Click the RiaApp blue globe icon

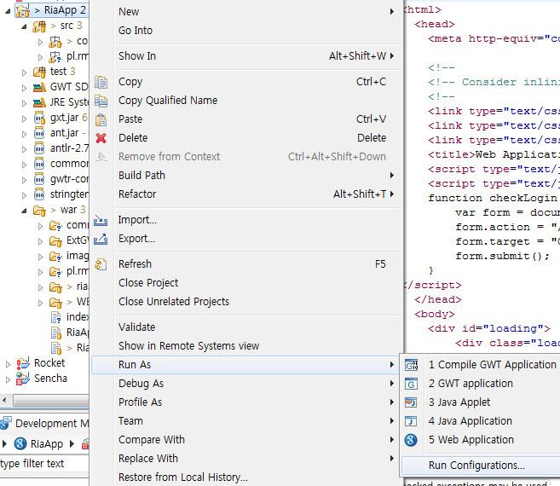20,444
